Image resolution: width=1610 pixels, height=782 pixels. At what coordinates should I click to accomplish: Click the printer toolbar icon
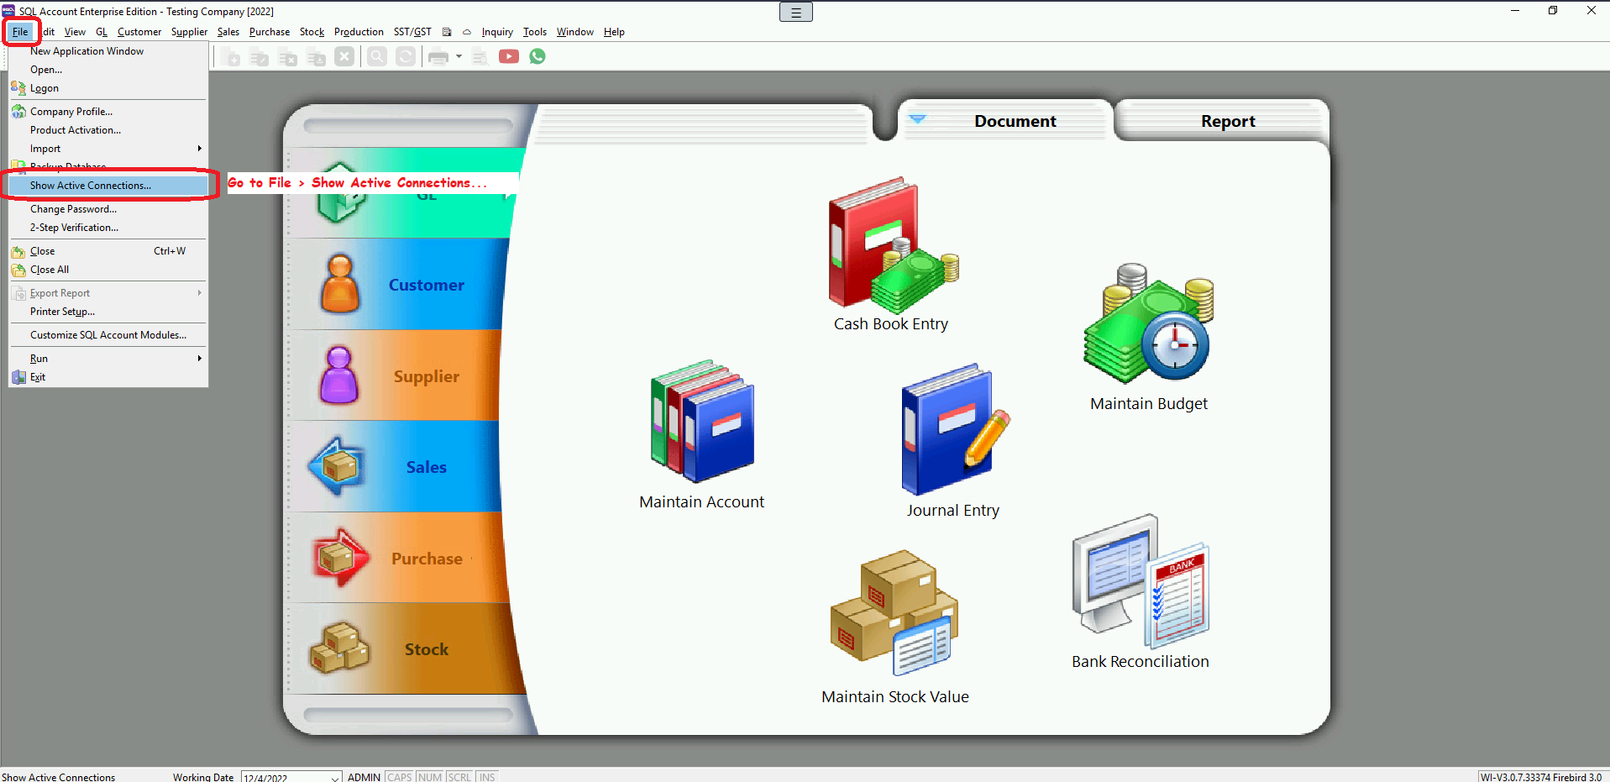pyautogui.click(x=438, y=57)
